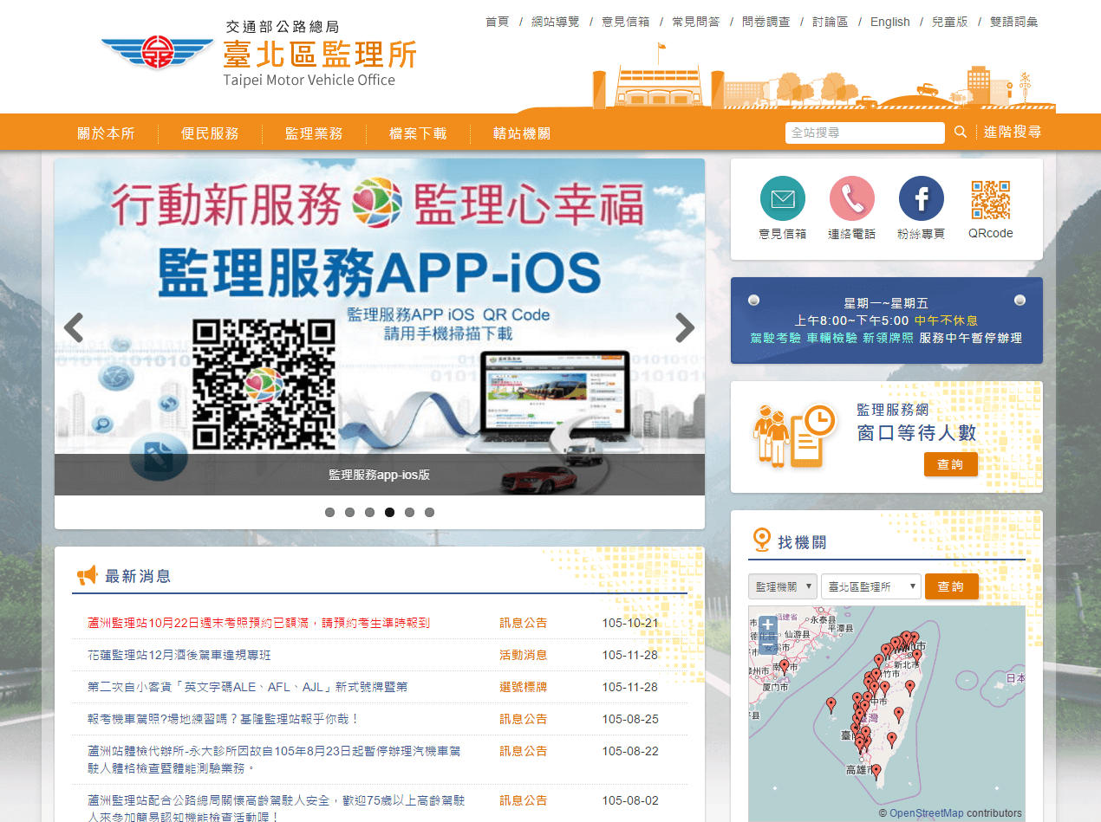Image resolution: width=1101 pixels, height=822 pixels.
Task: Select the first carousel dot
Action: point(329,512)
